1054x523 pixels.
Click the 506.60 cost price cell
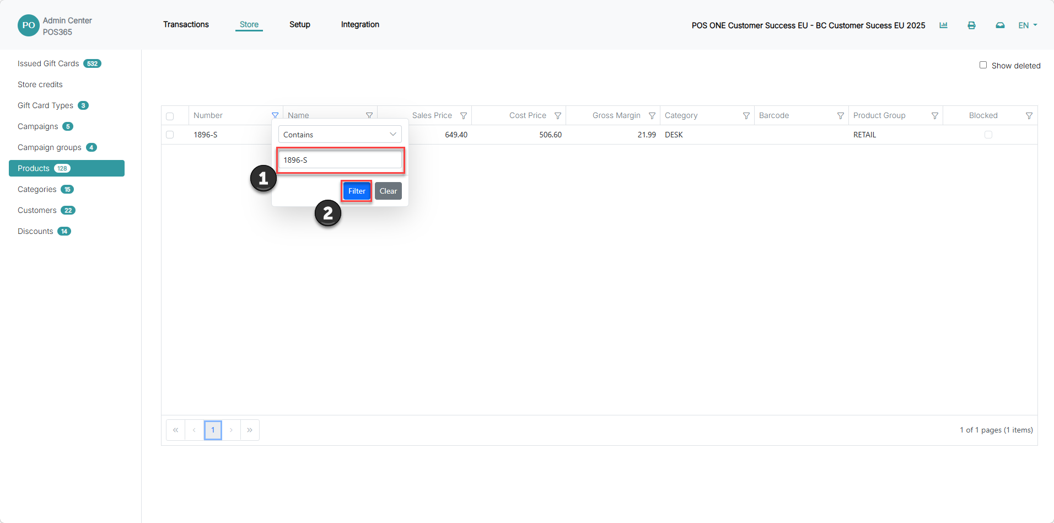tap(551, 135)
